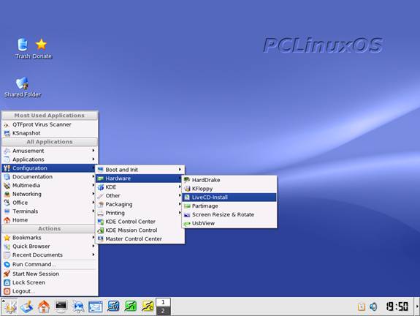This screenshot has height=316, width=420.
Task: Click the KDE start menu button in the panel
Action: 9,306
